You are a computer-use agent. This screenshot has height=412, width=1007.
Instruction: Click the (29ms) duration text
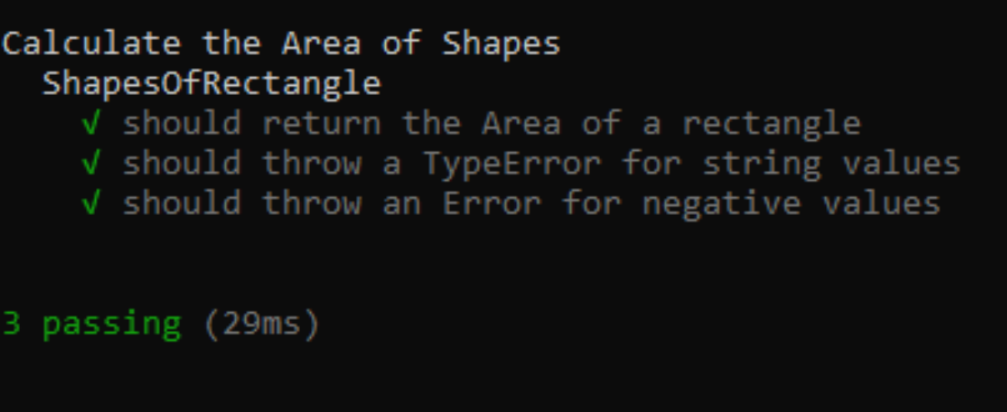pyautogui.click(x=261, y=324)
